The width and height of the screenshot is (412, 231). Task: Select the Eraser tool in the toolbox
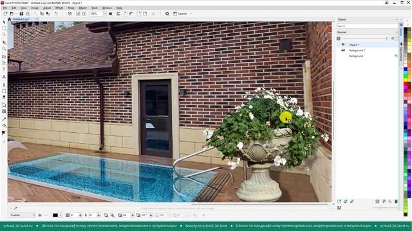pyautogui.click(x=4, y=97)
